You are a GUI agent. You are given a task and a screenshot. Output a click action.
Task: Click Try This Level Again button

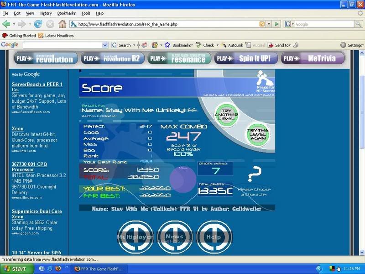pos(258,134)
